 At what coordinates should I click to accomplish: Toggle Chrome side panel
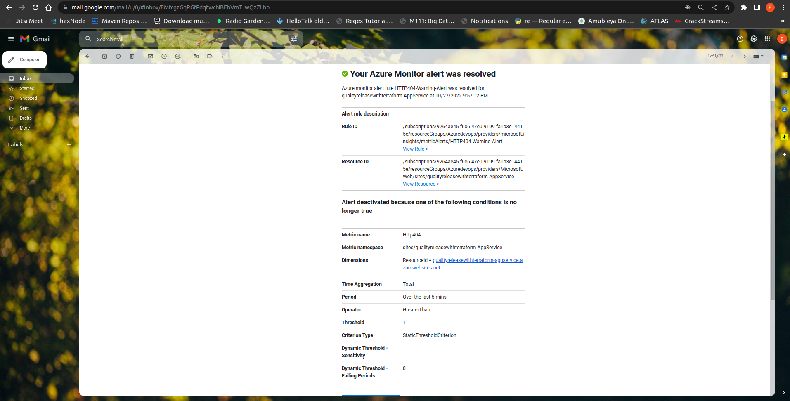pos(757,7)
